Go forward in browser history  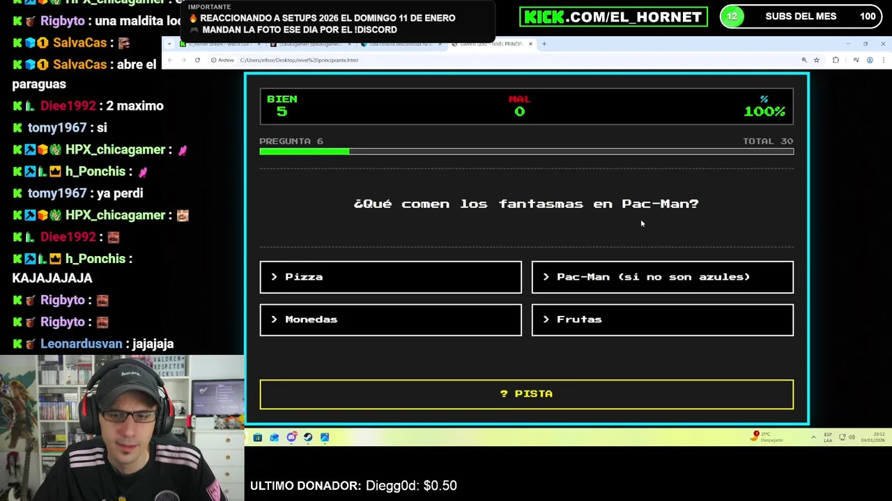[184, 60]
